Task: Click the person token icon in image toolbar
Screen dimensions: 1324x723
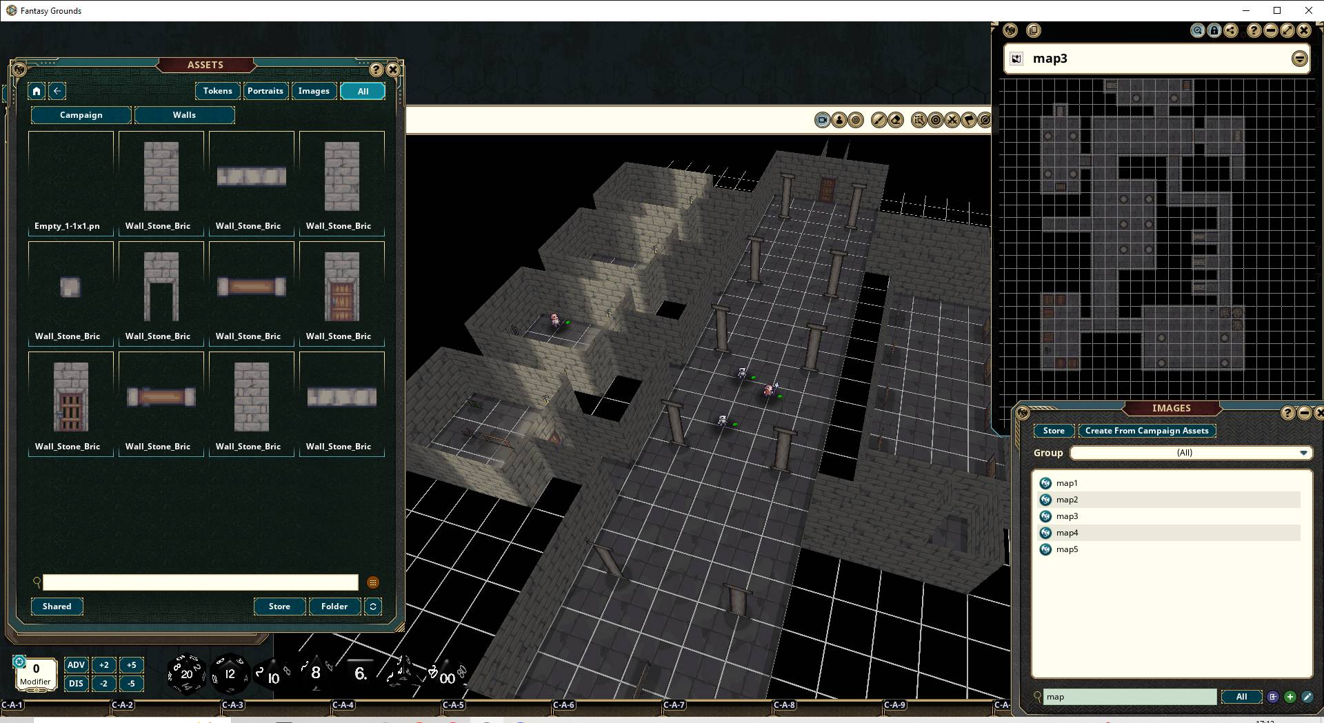Action: (x=839, y=120)
